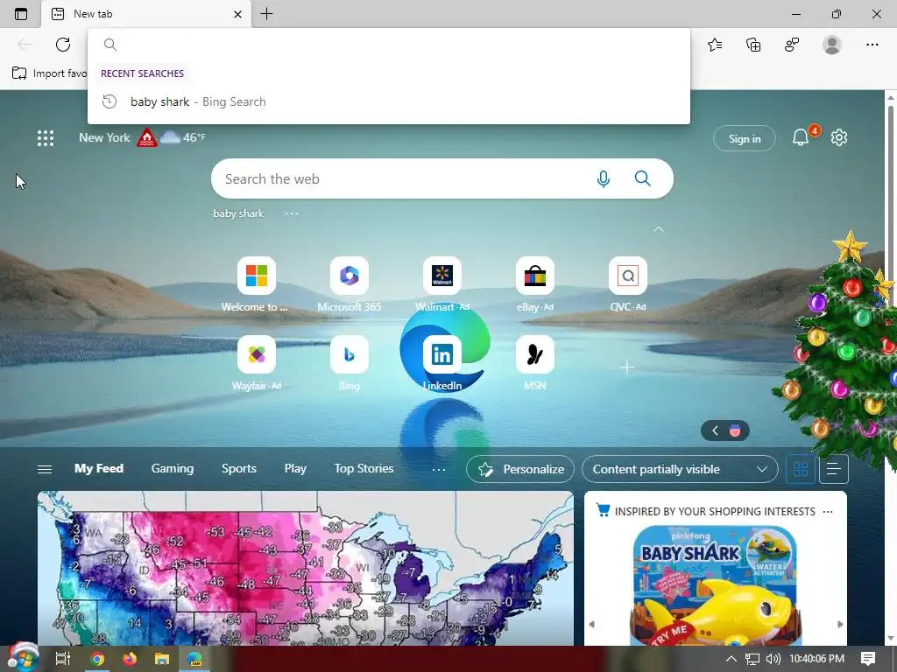Open shopping card more options ellipsis

pyautogui.click(x=827, y=511)
